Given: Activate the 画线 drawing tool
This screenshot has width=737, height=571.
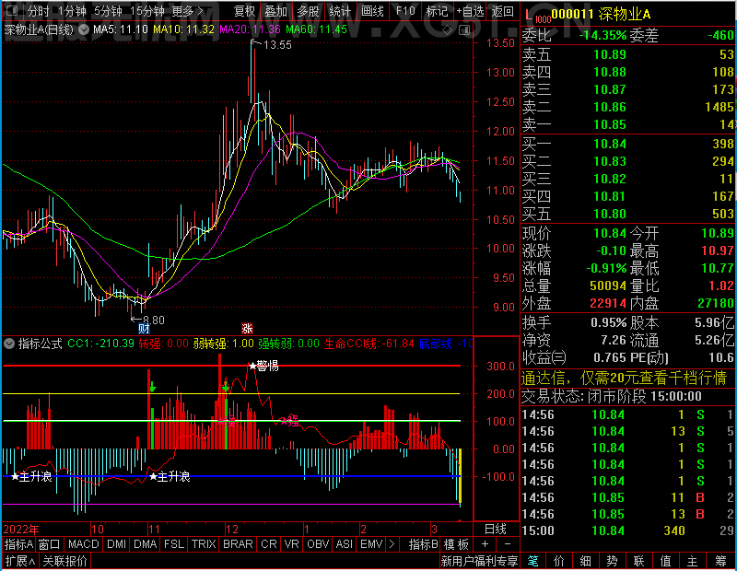Looking at the screenshot, I should point(373,11).
